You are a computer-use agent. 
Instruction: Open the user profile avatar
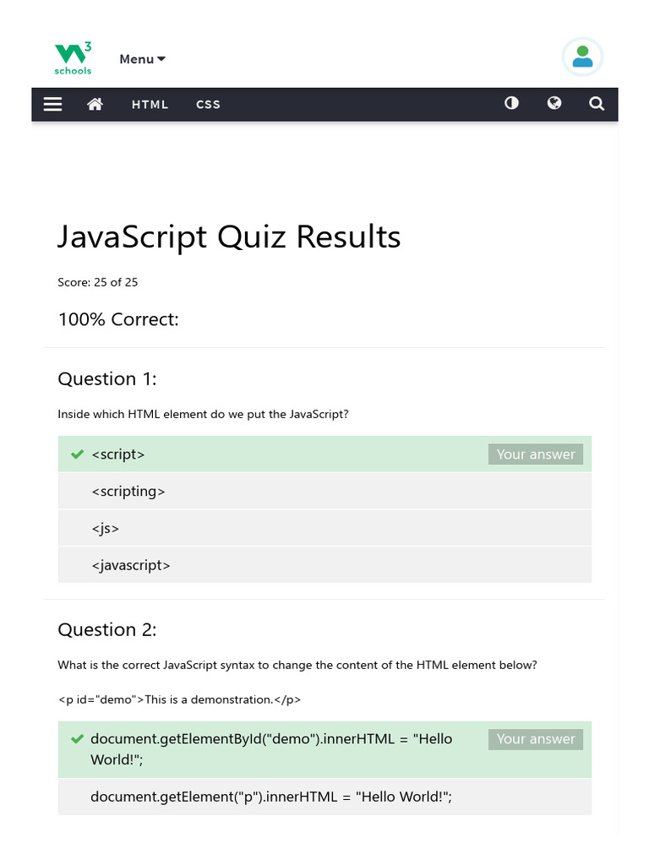(582, 57)
